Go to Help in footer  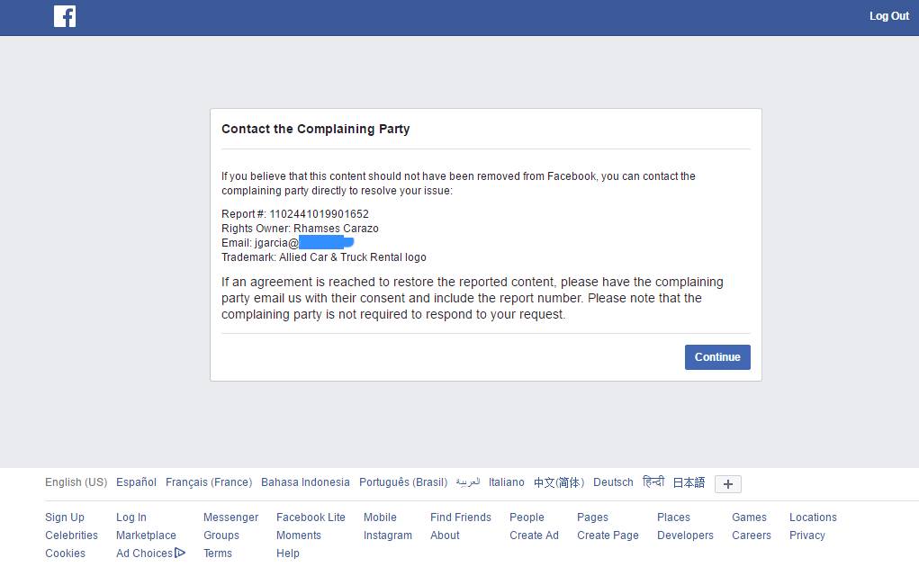(x=288, y=553)
